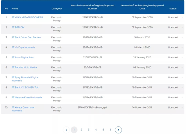Open PT YUKK KREASI INDONESIA link
This screenshot has height=134, width=186.
pos(27,17)
